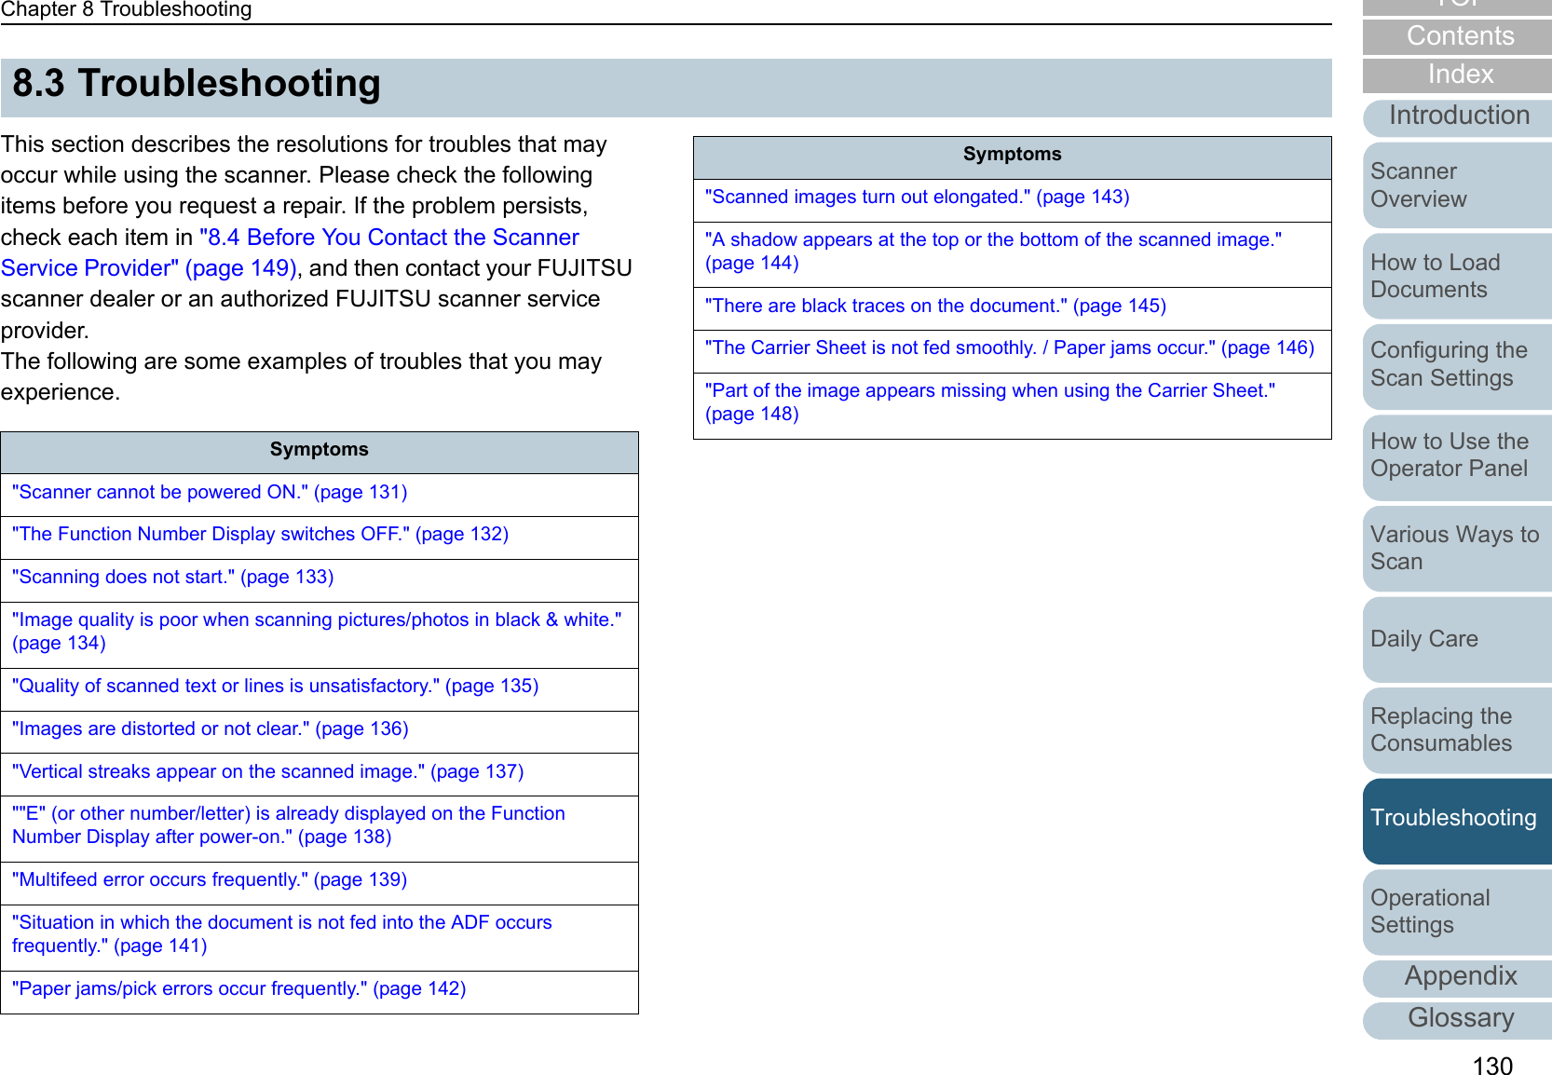
Task: Open 'Images are distorted or not clear.' link
Action: 210,728
